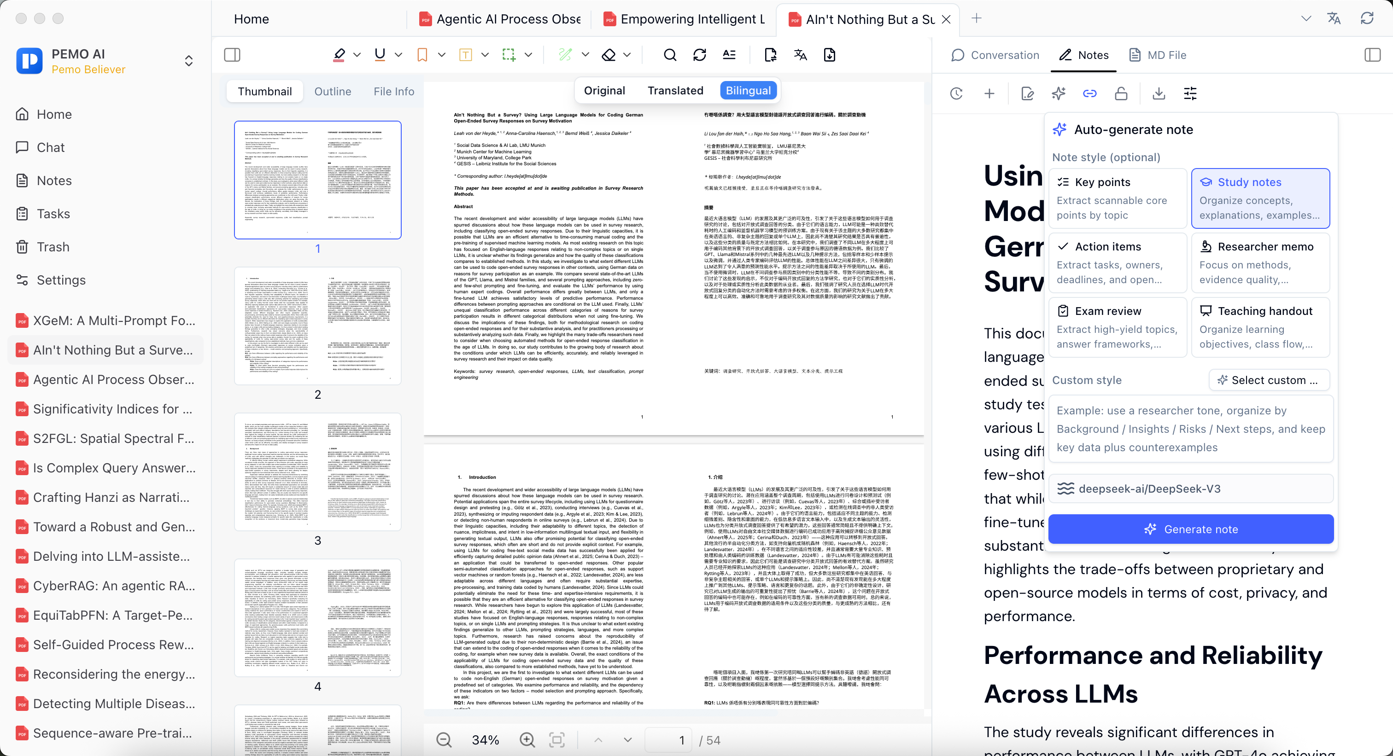1393x756 pixels.
Task: Select the highlighter pen tool
Action: coord(339,55)
